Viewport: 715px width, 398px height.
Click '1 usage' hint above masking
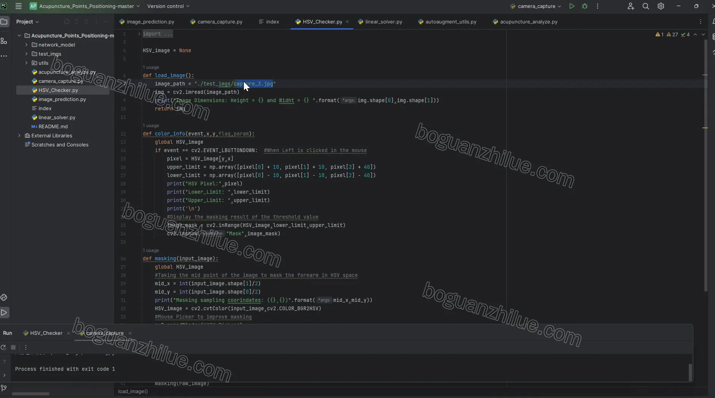coord(151,250)
